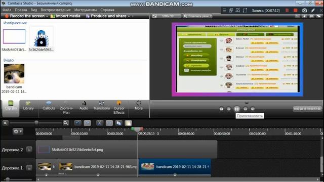Click Bandicam fullscreen mode icon
Image resolution: width=324 pixels, height=182 pixels.
(x=231, y=10)
